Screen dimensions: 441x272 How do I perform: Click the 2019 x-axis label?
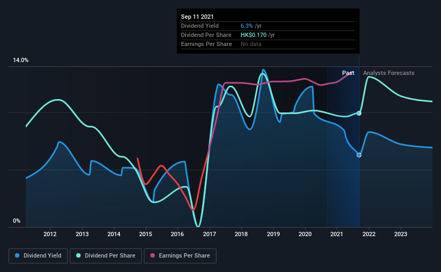click(273, 234)
